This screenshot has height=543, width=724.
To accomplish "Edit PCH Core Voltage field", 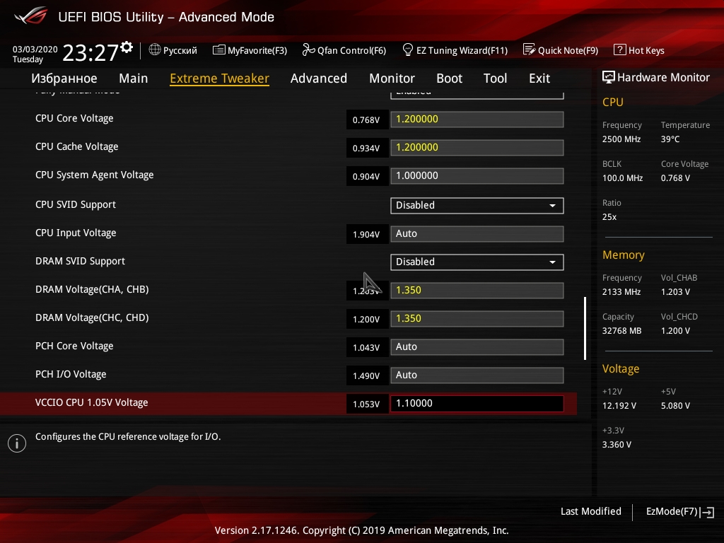I will click(477, 346).
